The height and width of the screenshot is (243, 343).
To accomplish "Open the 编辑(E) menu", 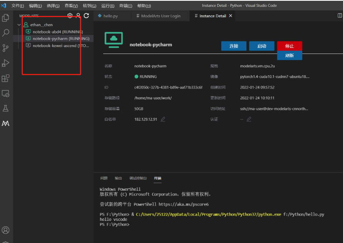I will click(35, 6).
